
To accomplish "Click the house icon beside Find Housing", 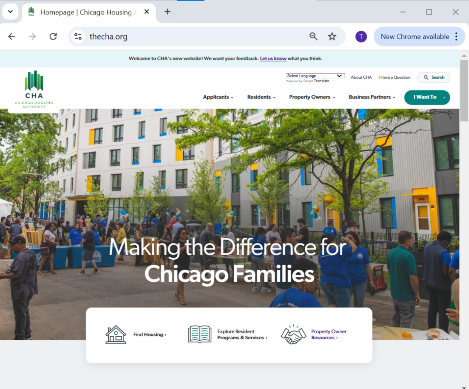I will coord(116,335).
